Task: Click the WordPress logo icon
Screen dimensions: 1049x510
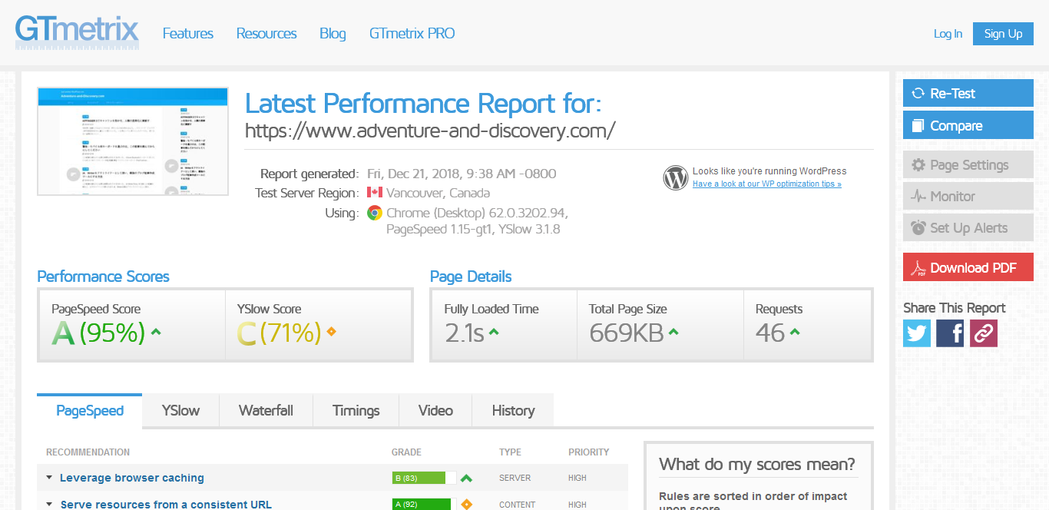Action: (675, 177)
